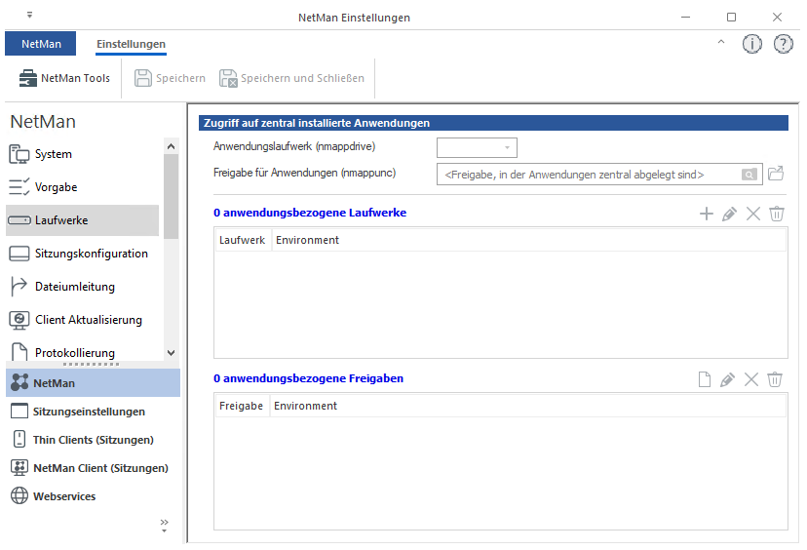
Task: Open the Webservices section
Action: 64,496
